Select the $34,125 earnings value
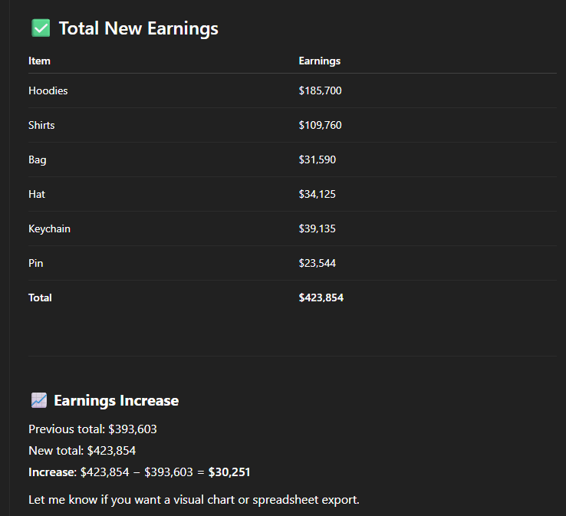 tap(318, 194)
